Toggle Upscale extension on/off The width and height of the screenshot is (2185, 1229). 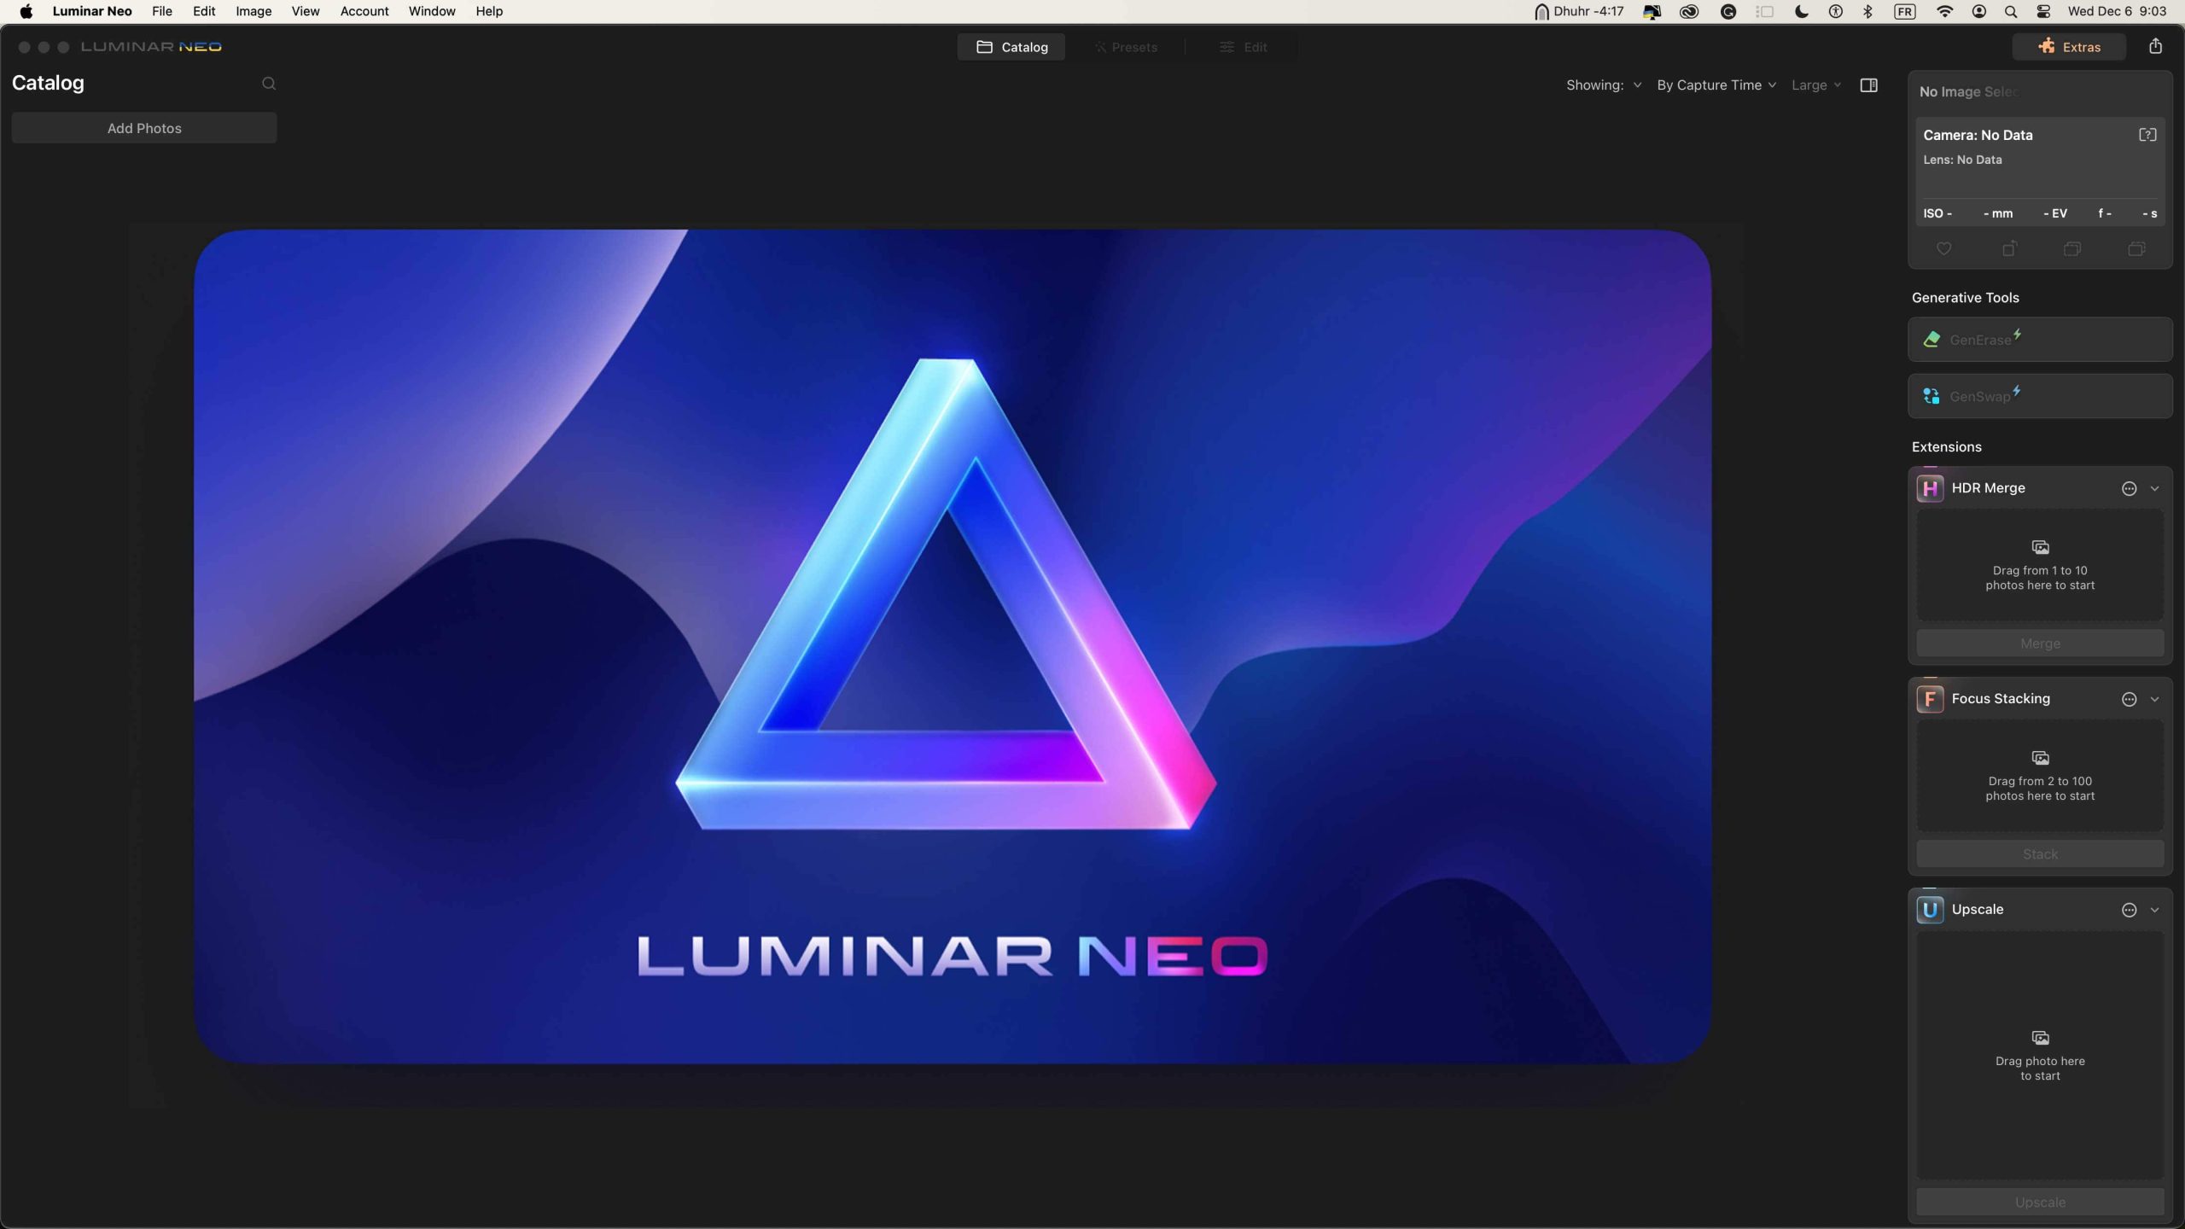pyautogui.click(x=2130, y=908)
